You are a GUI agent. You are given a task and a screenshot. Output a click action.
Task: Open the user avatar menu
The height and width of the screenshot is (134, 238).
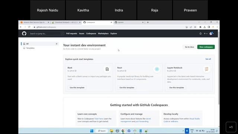(212, 33)
